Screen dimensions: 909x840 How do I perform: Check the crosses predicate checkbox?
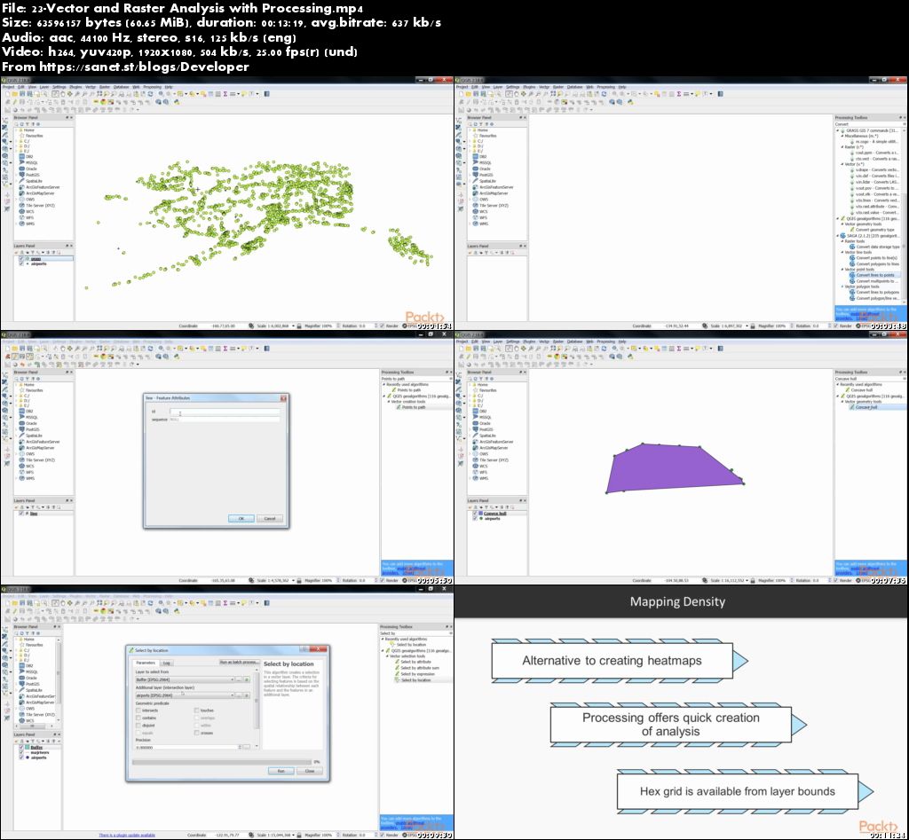point(196,733)
